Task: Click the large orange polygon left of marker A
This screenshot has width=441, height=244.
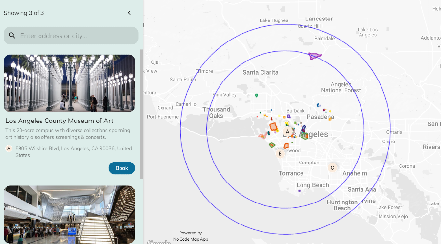Action: [x=273, y=127]
